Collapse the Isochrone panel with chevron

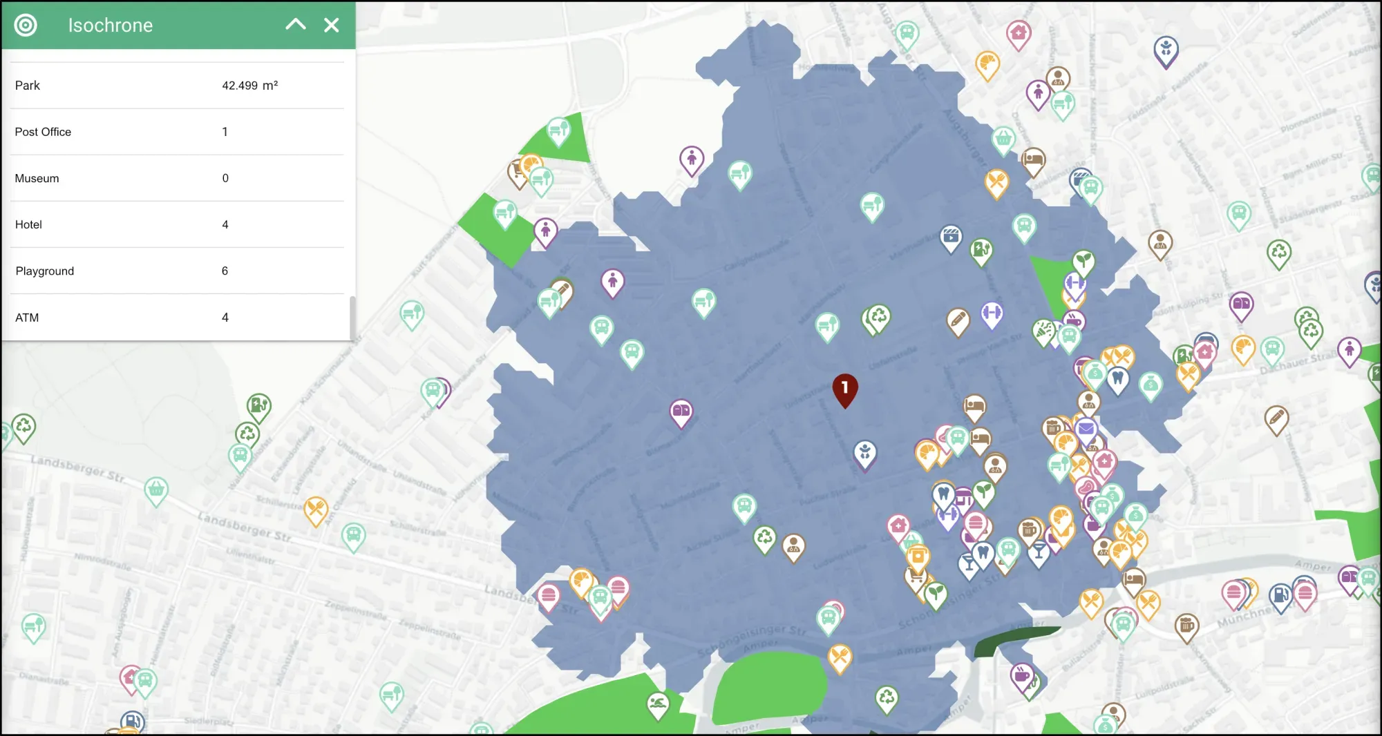(x=296, y=25)
